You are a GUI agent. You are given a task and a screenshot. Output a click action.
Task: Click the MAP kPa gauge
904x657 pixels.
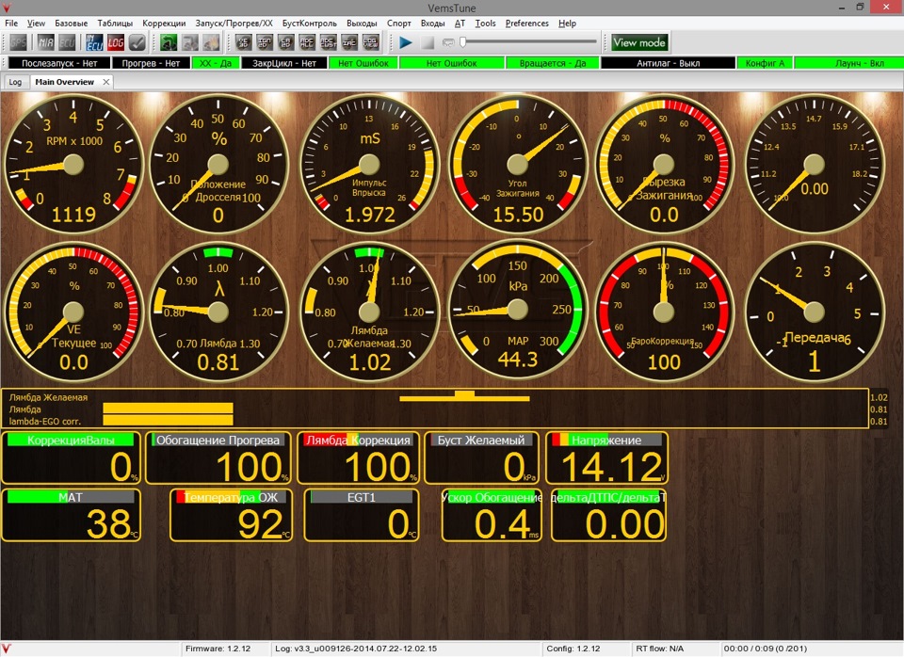click(x=517, y=312)
